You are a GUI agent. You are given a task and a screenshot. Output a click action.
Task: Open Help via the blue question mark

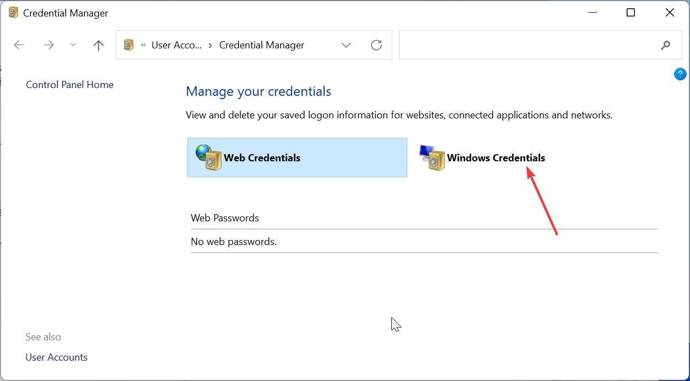click(x=680, y=74)
